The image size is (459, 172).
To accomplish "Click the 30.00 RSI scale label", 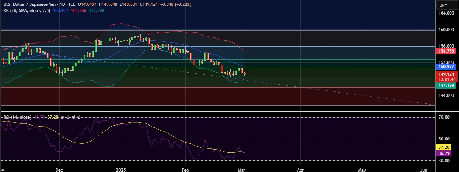I will coord(443,160).
